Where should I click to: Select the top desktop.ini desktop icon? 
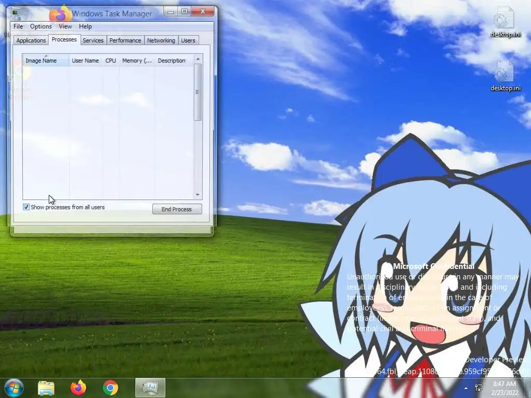coord(505,21)
